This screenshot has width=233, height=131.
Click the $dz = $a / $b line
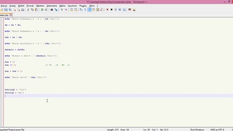[13, 37]
